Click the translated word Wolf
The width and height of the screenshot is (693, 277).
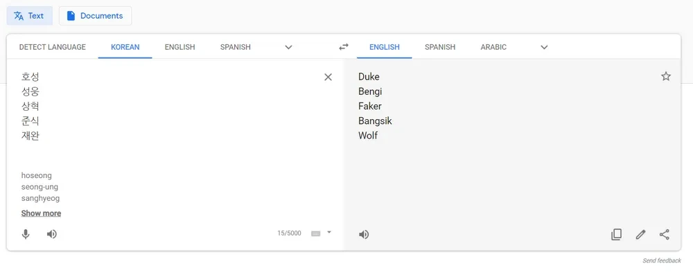click(368, 136)
